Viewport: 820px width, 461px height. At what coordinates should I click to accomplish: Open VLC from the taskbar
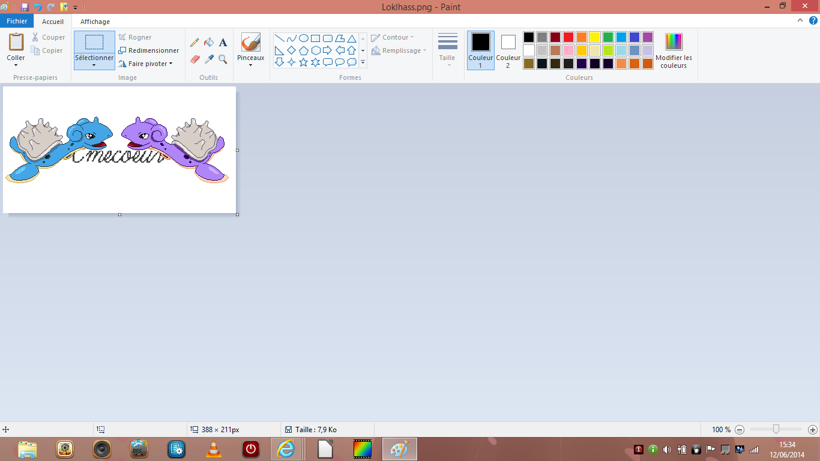coord(213,449)
